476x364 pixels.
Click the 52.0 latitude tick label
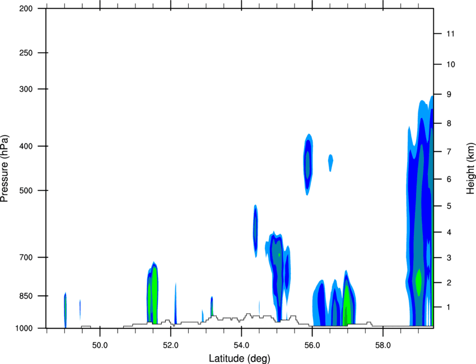pos(171,346)
